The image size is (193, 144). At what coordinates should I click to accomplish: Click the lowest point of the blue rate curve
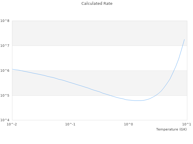(x=138, y=100)
